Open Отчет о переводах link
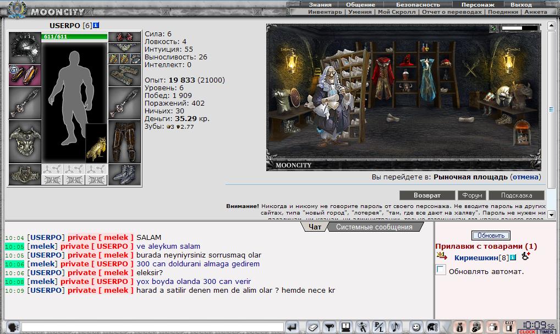This screenshot has height=334, width=560. [452, 12]
